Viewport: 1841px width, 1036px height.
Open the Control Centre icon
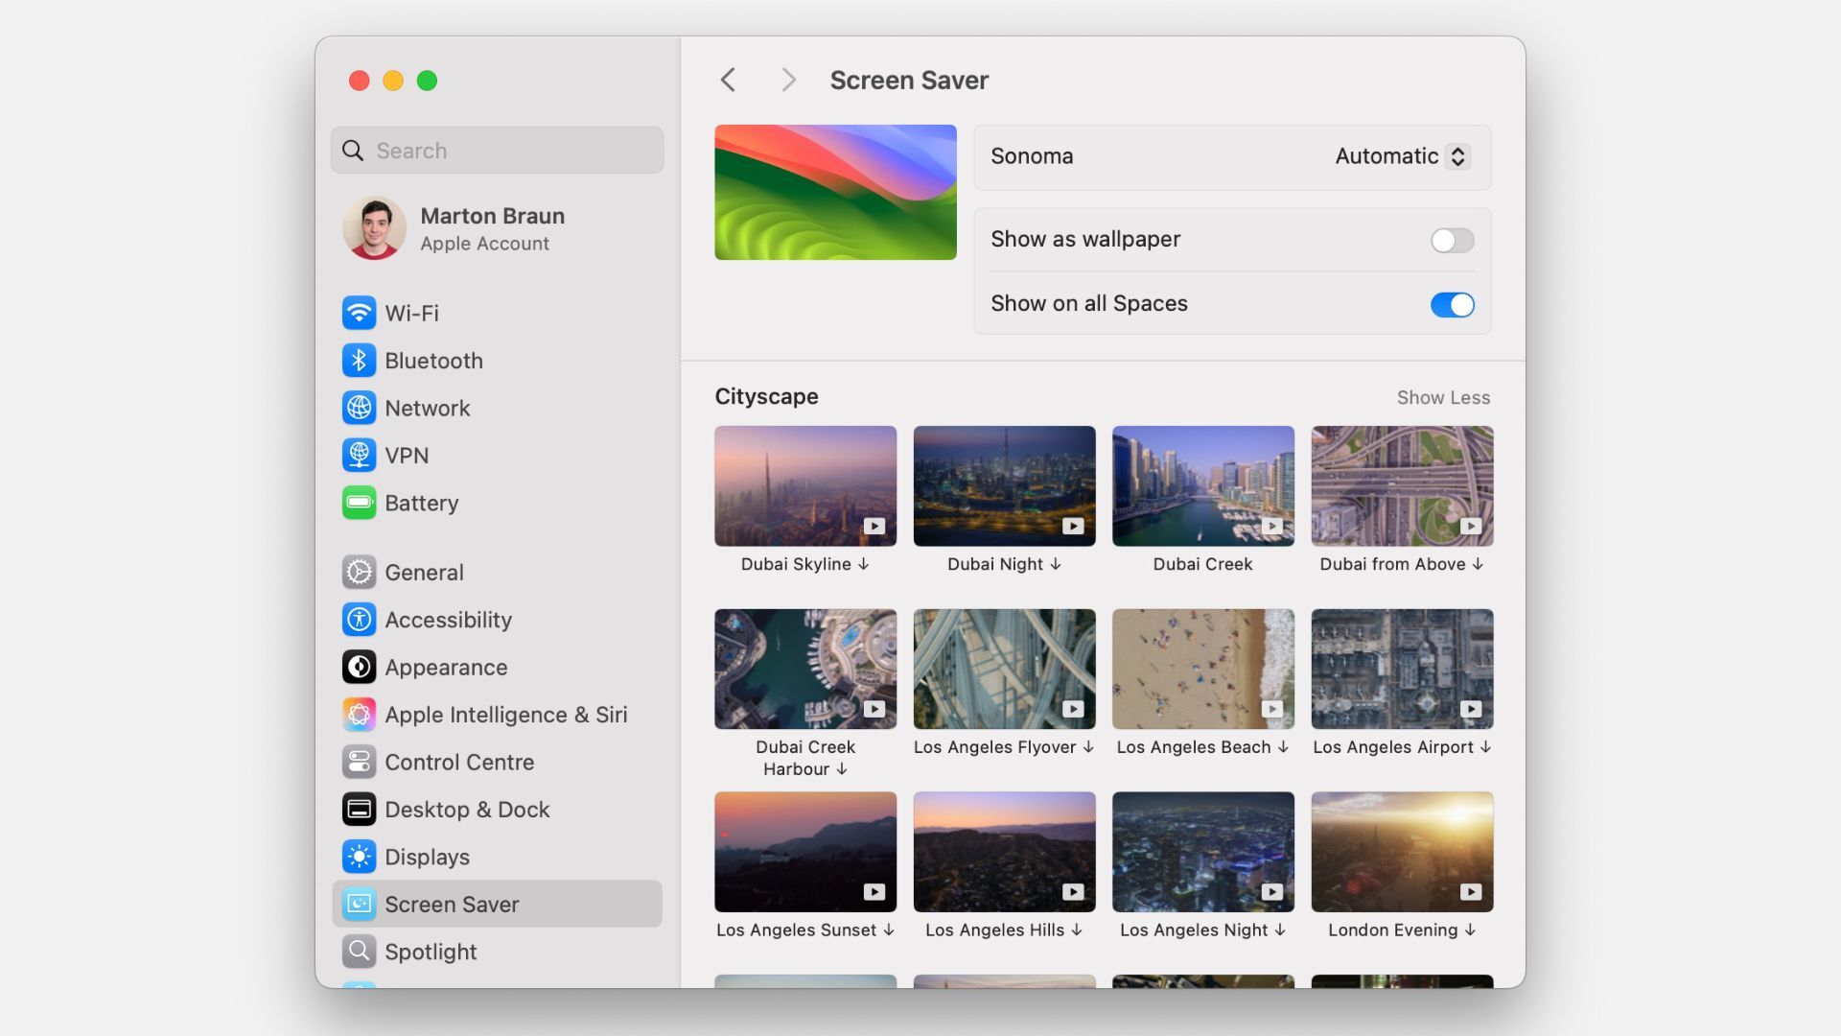(x=359, y=762)
